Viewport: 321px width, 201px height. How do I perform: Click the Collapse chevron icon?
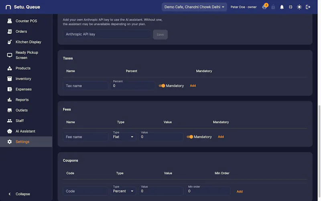click(10, 194)
